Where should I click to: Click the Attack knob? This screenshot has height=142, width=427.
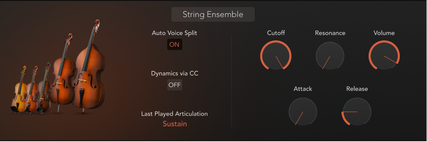[x=303, y=111]
